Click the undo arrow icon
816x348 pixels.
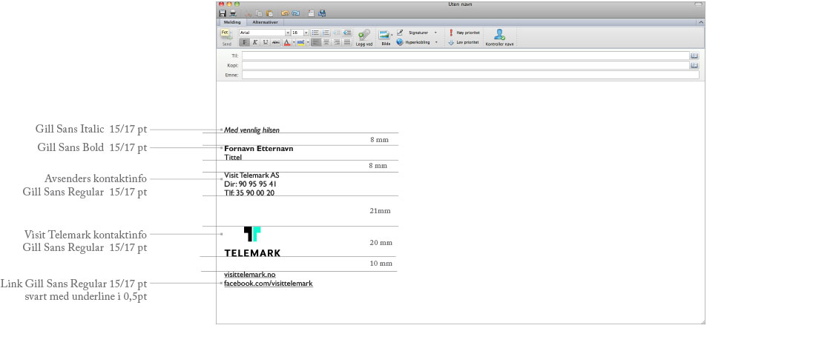(x=285, y=13)
